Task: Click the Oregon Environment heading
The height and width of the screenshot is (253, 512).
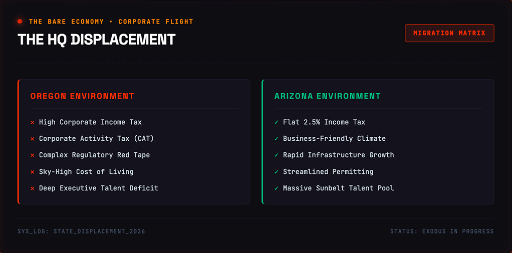Action: 82,96
